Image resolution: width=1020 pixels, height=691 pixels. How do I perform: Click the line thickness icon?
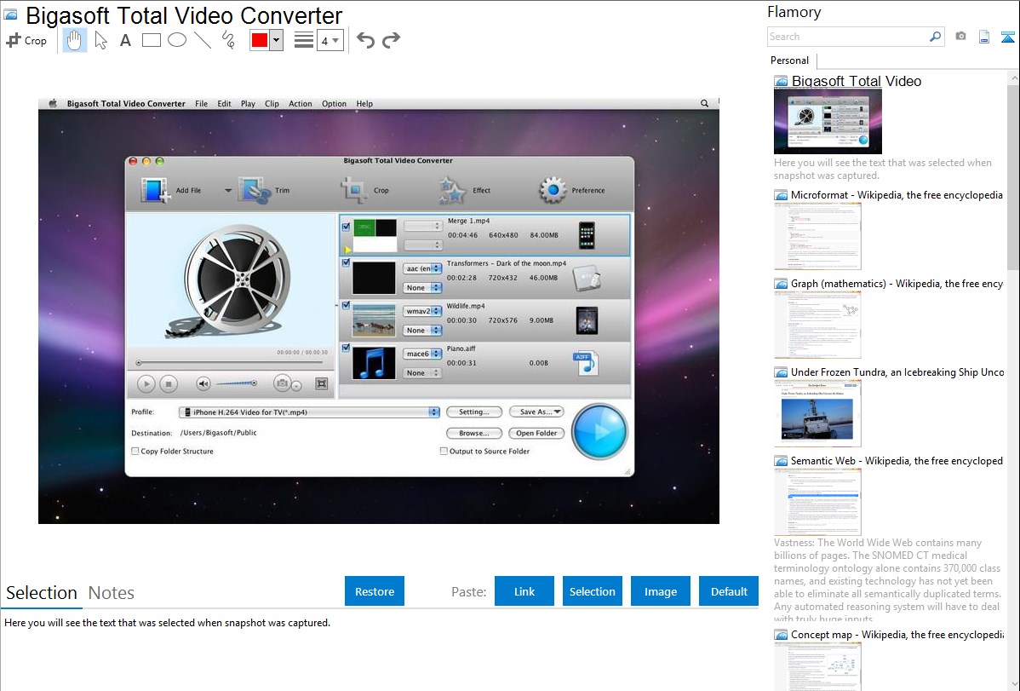pos(303,40)
